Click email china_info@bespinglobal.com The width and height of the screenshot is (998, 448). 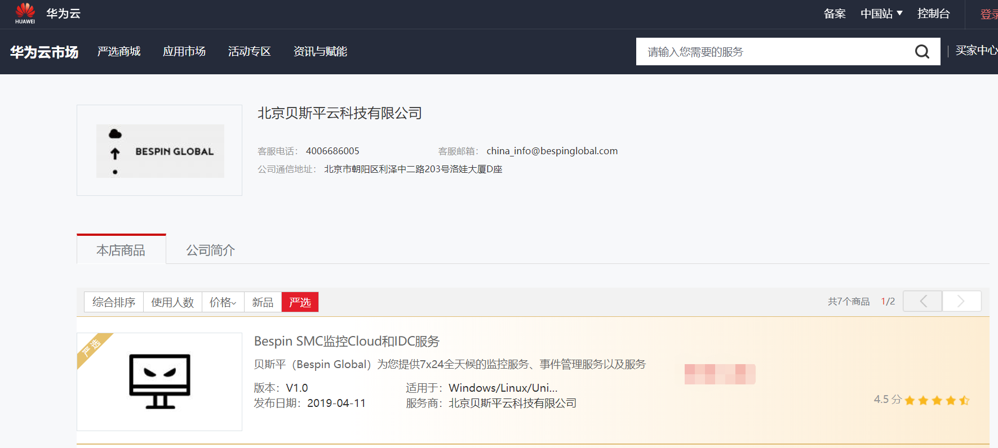click(x=552, y=151)
